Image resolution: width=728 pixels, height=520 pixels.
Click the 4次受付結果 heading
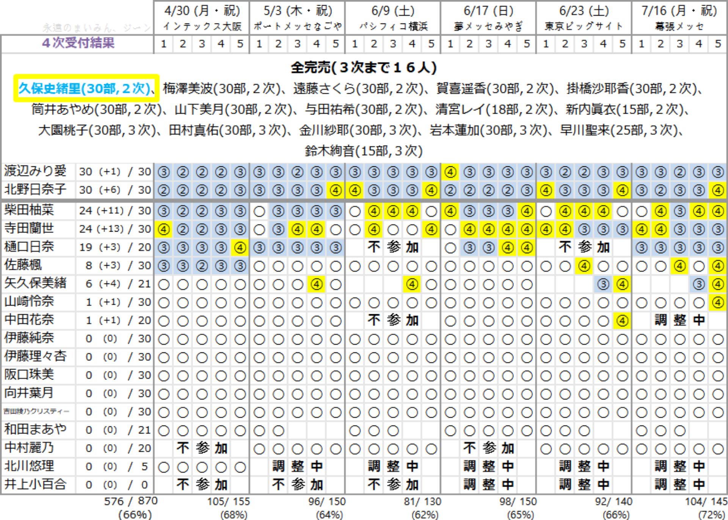tap(78, 43)
